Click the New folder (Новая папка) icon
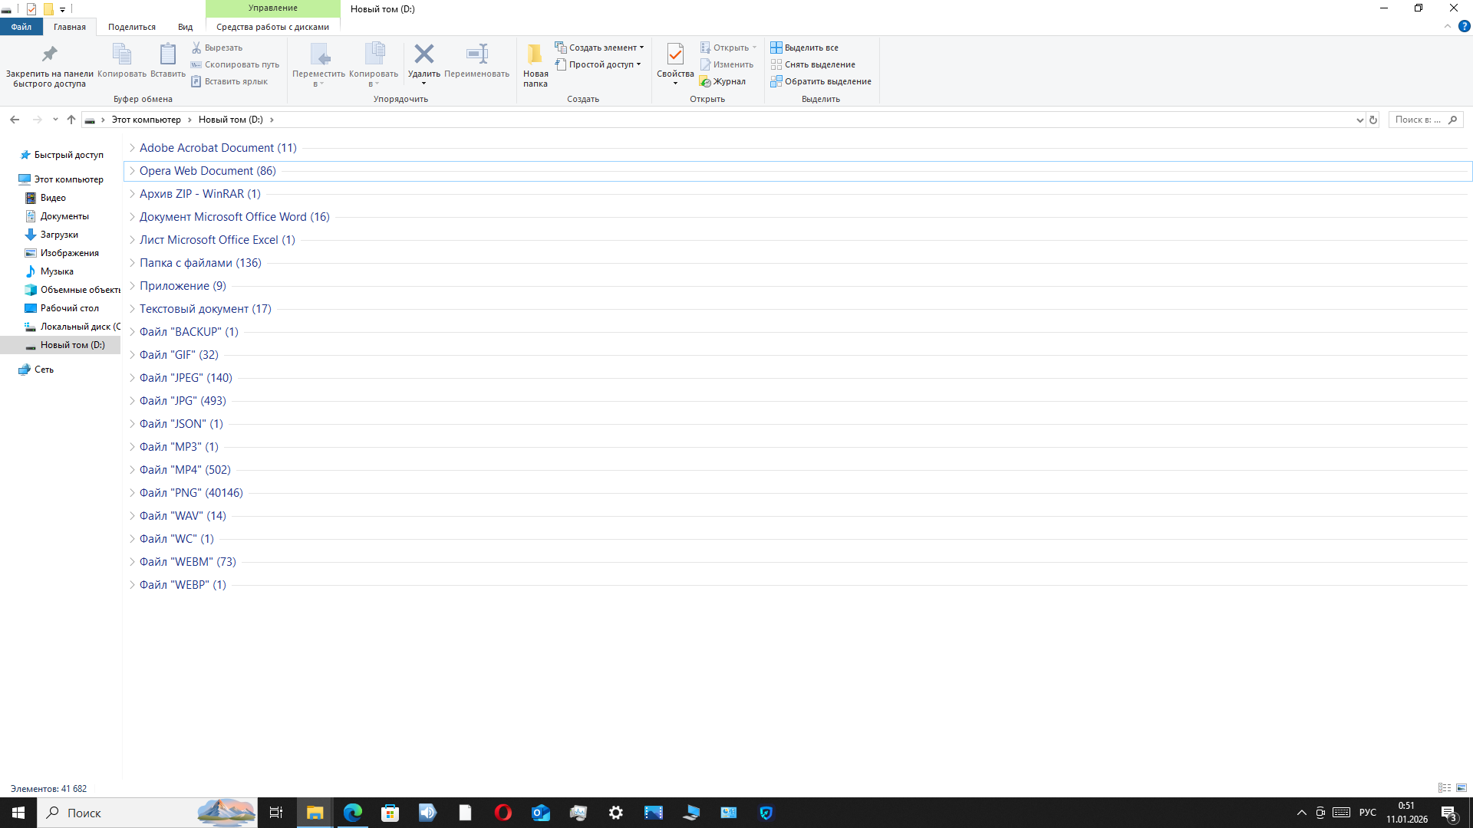This screenshot has width=1473, height=828. (x=535, y=54)
